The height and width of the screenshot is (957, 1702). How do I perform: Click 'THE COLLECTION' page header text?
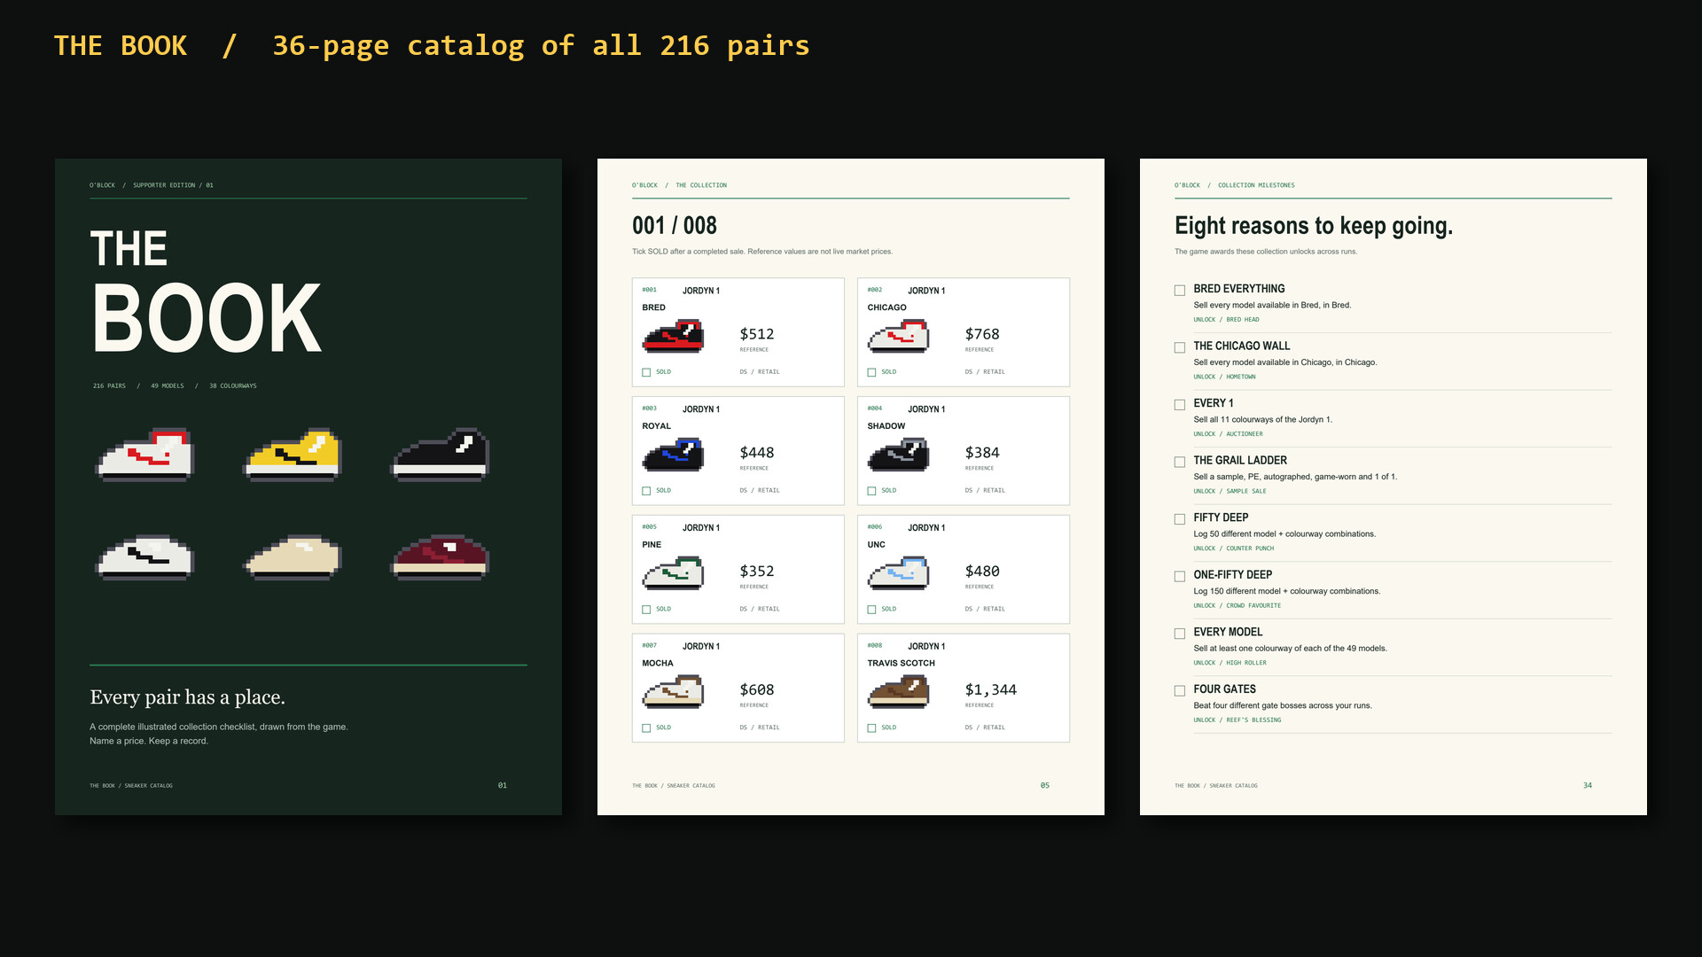[701, 185]
